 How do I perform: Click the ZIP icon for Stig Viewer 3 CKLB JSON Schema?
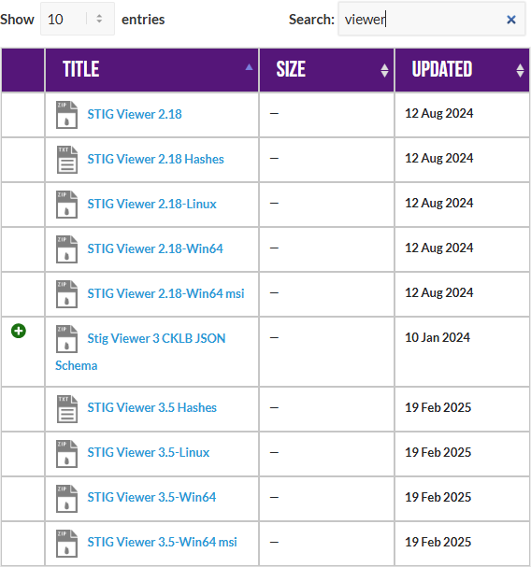pos(66,339)
